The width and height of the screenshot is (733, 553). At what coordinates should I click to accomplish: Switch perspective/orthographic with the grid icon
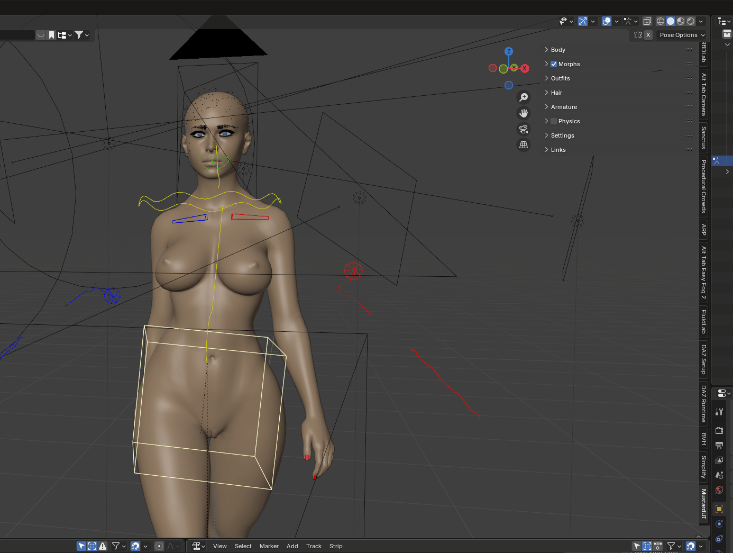(x=524, y=145)
